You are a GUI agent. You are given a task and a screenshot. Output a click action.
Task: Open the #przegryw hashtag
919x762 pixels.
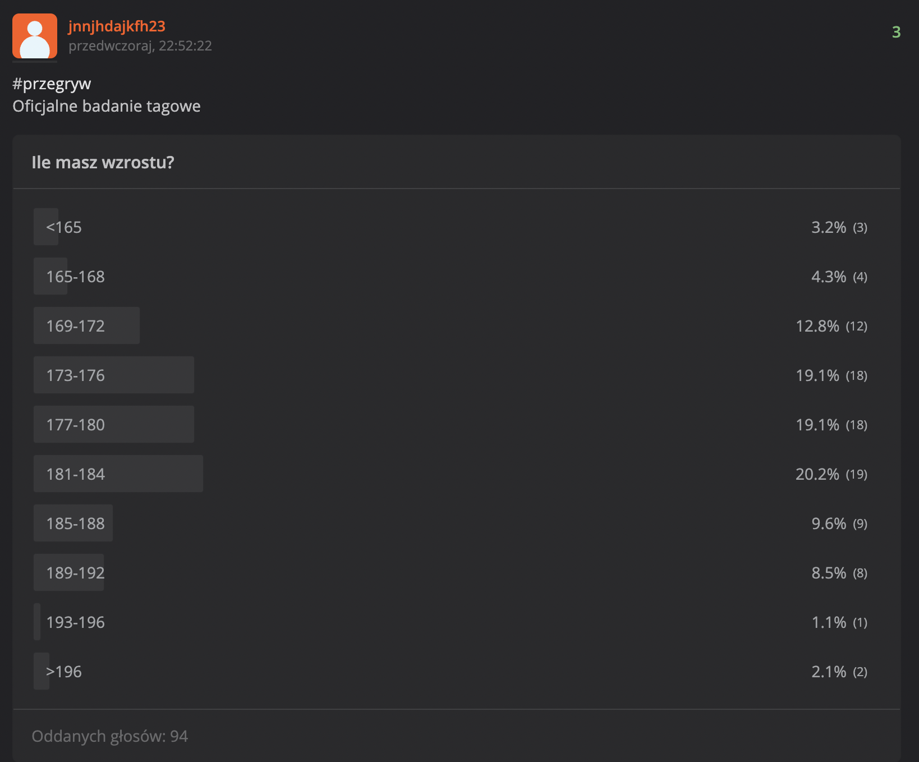52,84
